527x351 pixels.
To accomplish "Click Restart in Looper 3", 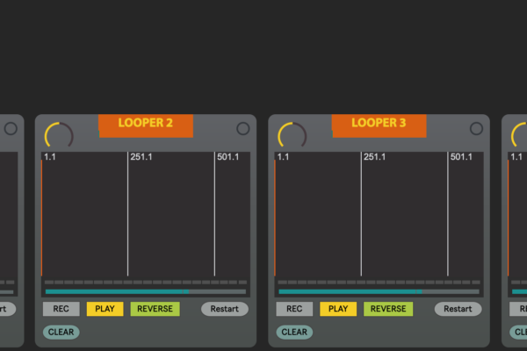I will (458, 309).
